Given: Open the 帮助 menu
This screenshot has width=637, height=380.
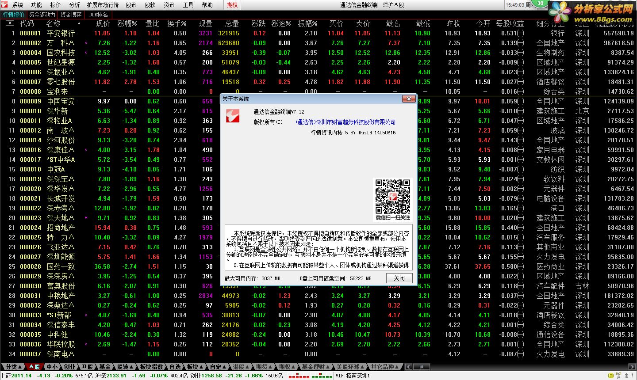Looking at the screenshot, I should pyautogui.click(x=207, y=5).
